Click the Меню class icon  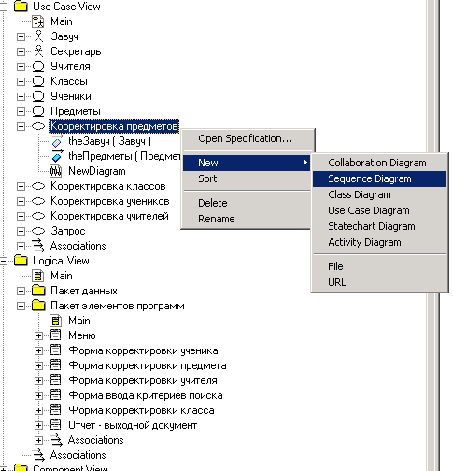[x=56, y=335]
